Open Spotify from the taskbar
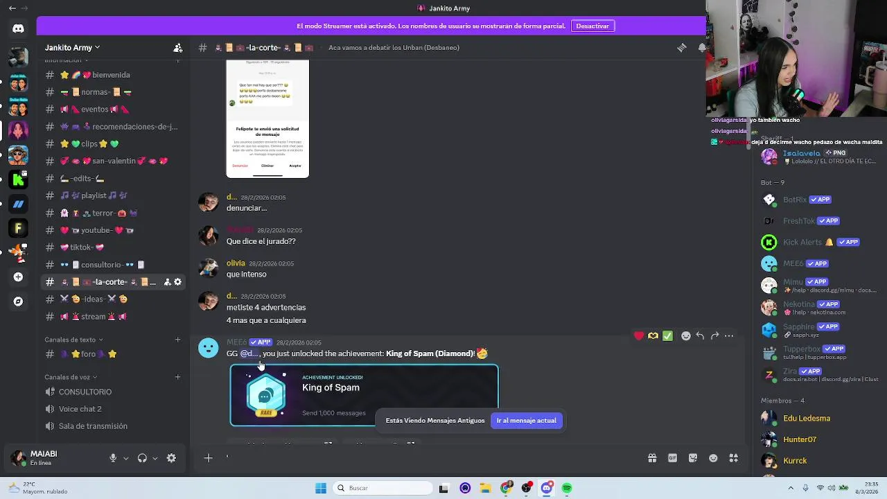Image resolution: width=887 pixels, height=499 pixels. point(567,488)
